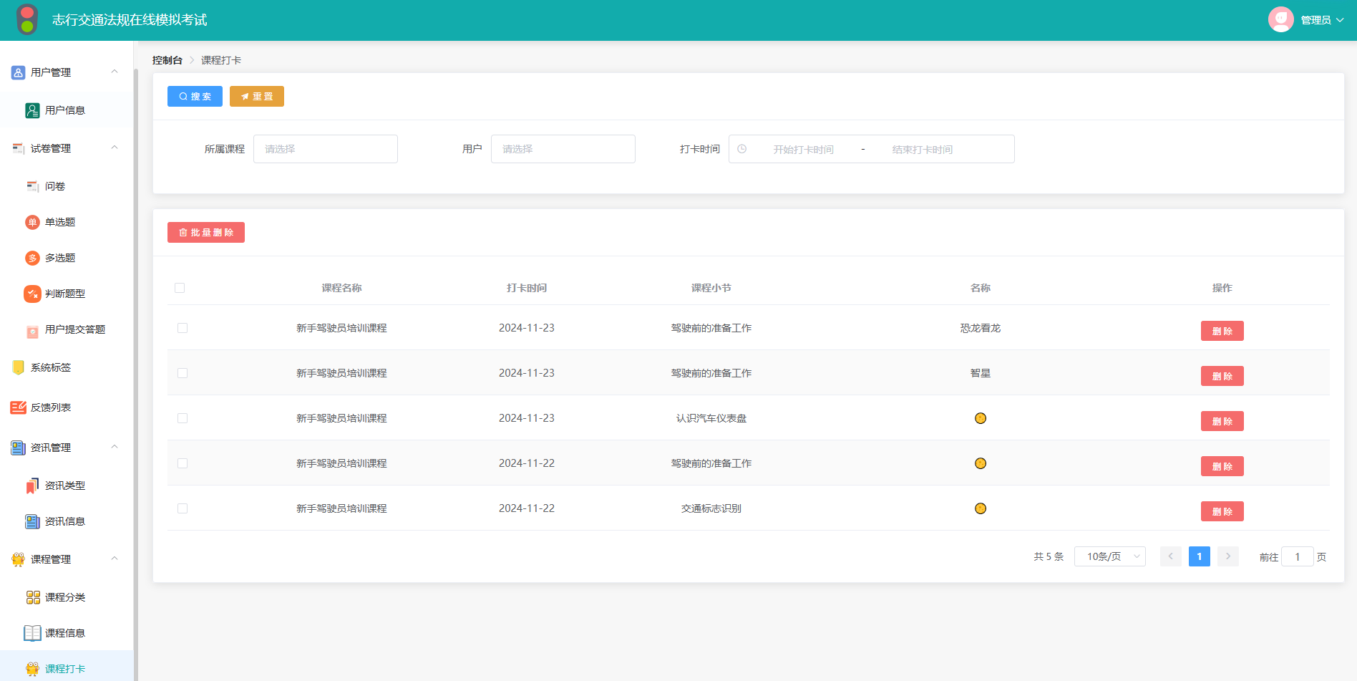This screenshot has height=681, width=1357.
Task: Check the row for 智星
Action: click(x=183, y=373)
